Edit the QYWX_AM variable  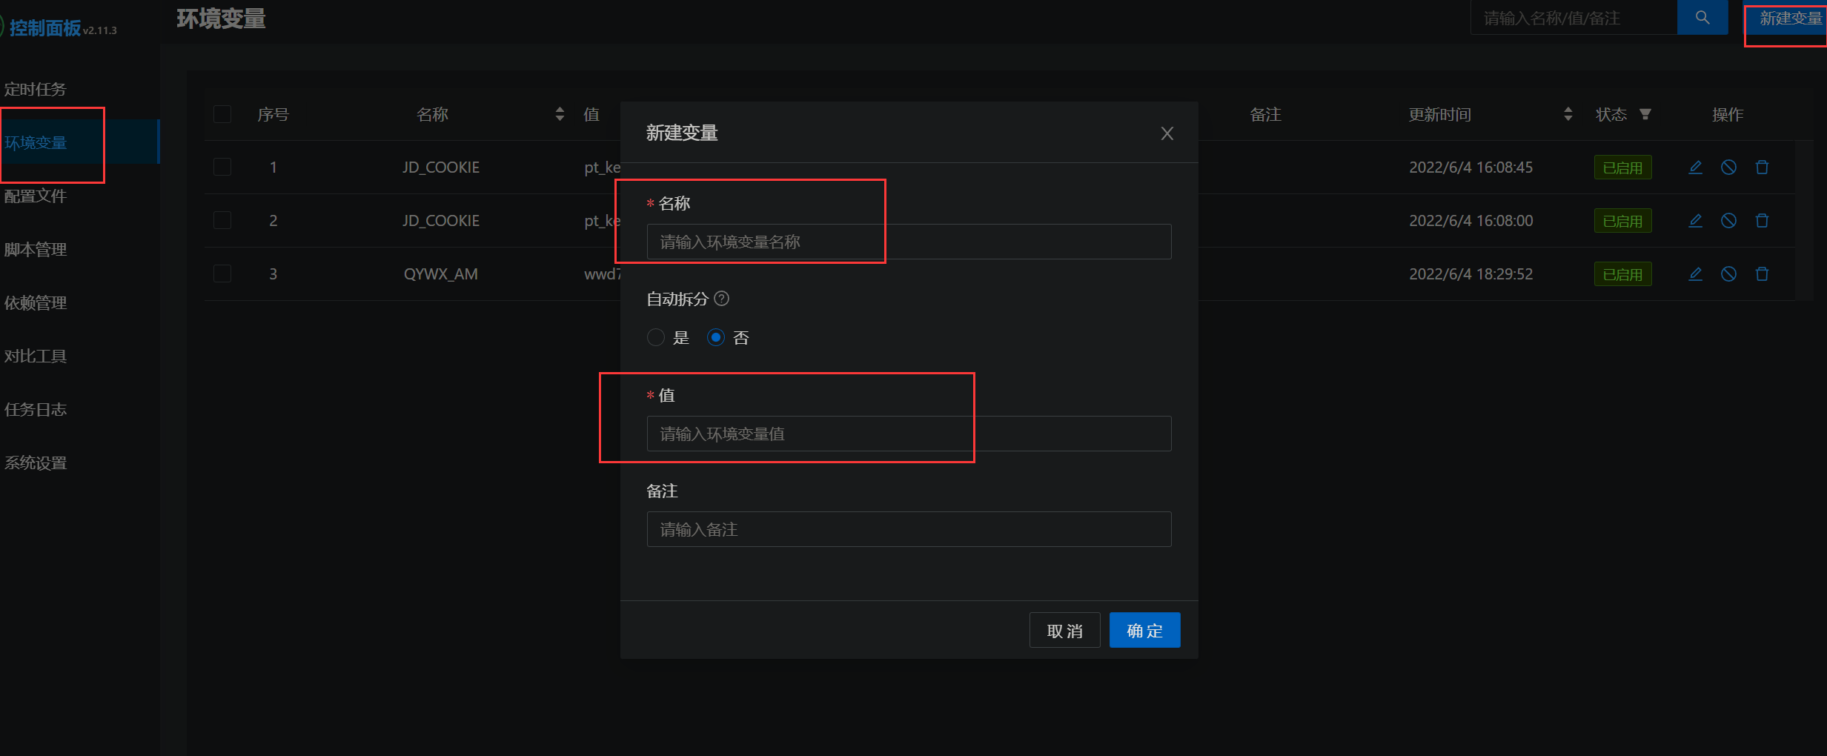tap(1695, 274)
